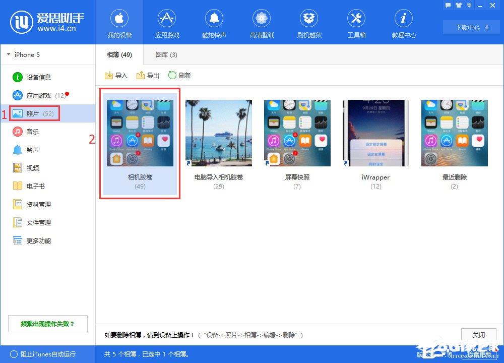Open the skin (shirt) icon in title bar
Screen dimensions: 504x363
tap(459, 5)
